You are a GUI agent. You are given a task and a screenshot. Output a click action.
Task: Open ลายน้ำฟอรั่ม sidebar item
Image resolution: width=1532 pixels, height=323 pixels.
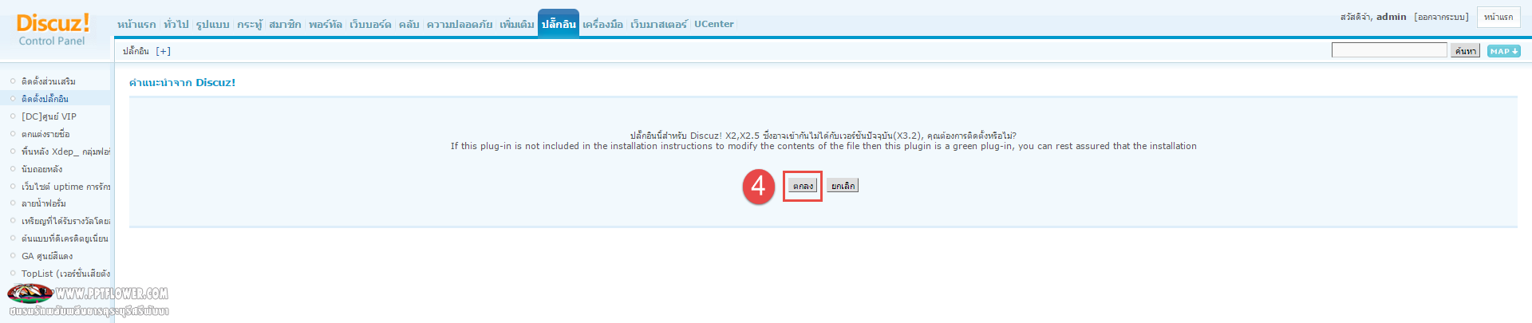coord(44,203)
